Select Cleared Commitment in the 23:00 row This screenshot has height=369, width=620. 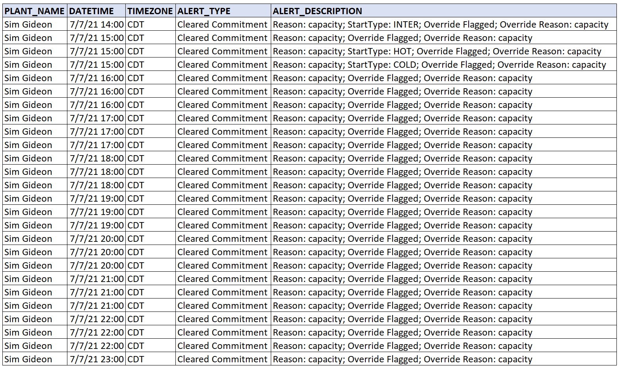click(222, 359)
